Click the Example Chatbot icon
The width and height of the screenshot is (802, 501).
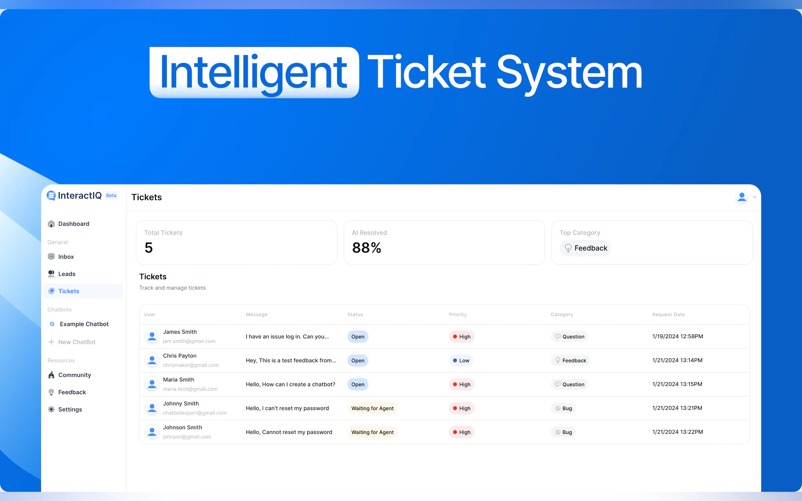52,324
